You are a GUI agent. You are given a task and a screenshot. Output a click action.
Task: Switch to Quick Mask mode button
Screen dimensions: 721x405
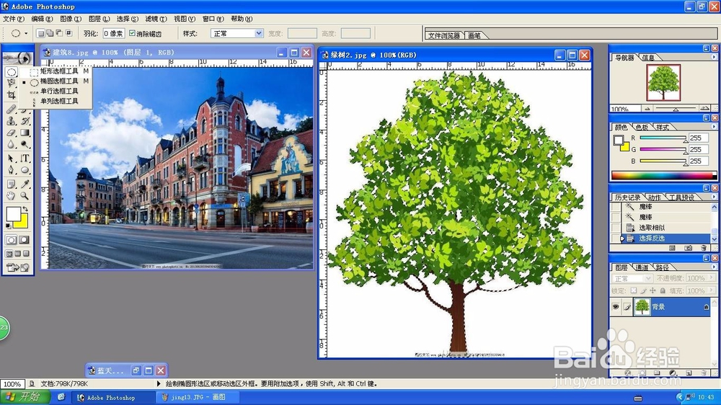(x=24, y=239)
